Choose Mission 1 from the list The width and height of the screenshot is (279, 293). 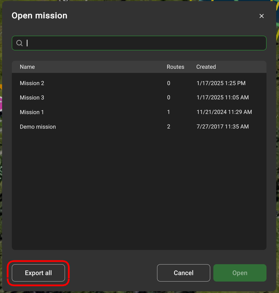click(32, 112)
